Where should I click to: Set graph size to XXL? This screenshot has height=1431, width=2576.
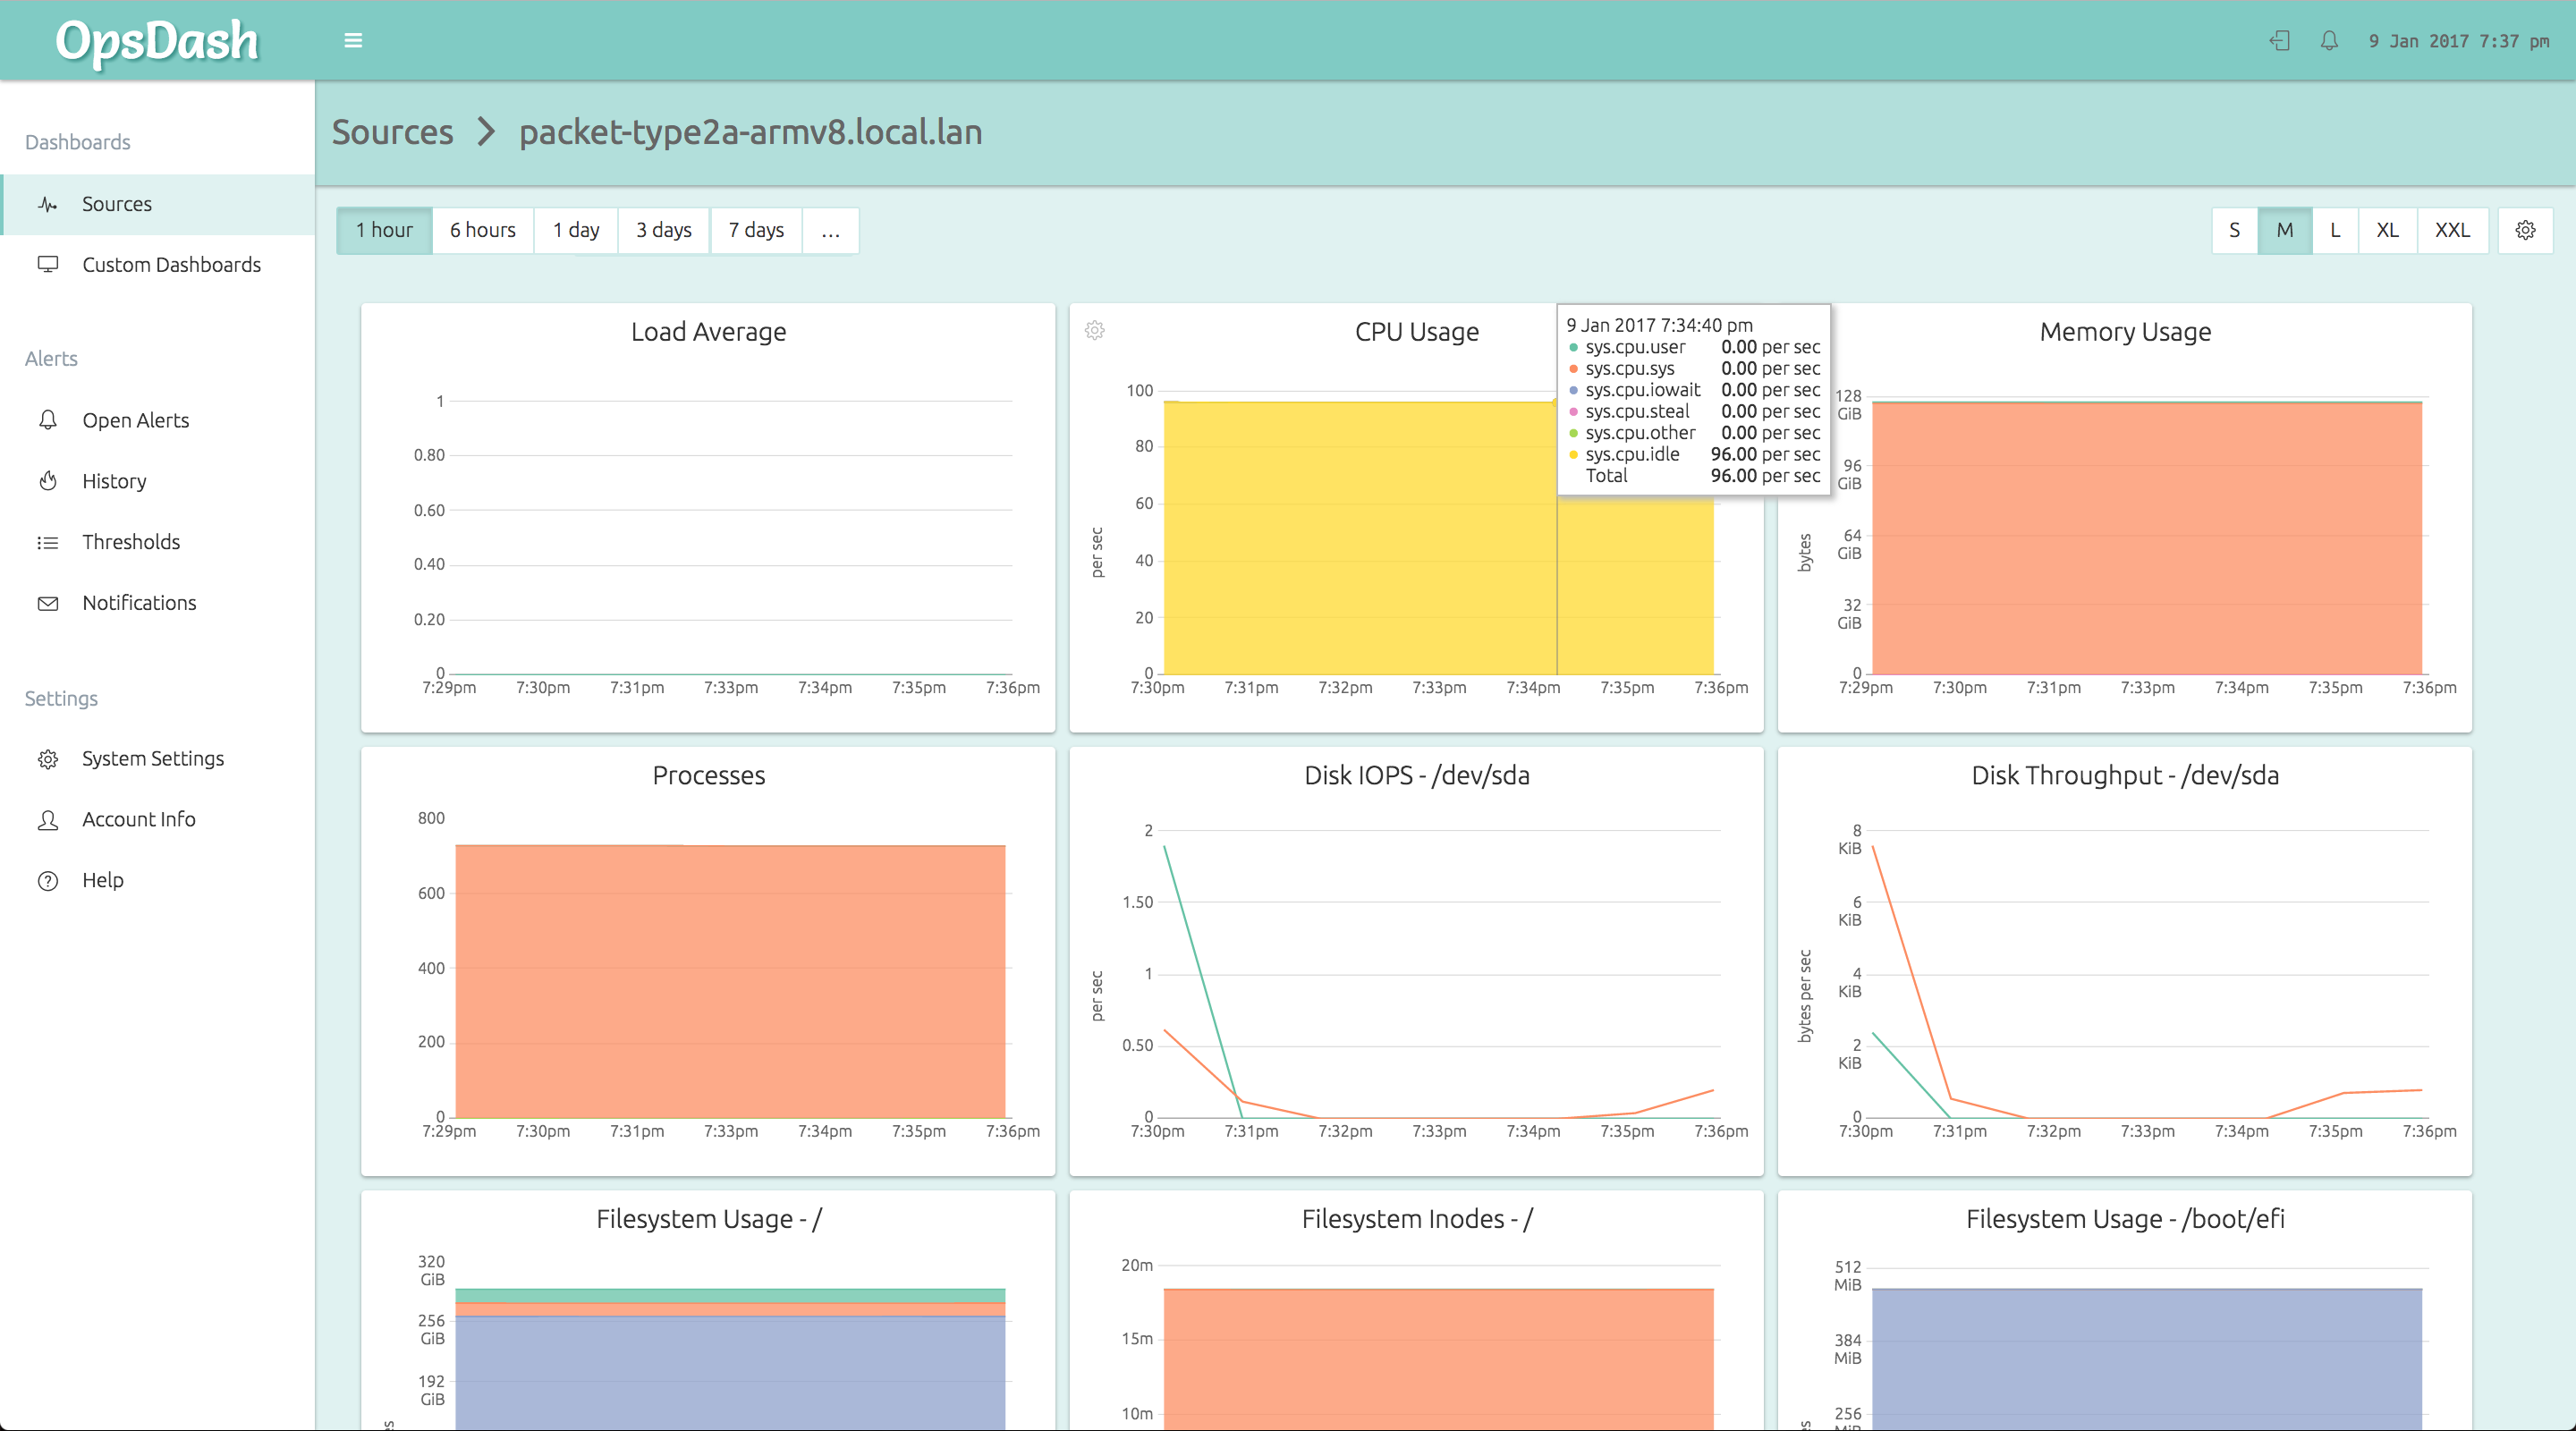[2452, 230]
